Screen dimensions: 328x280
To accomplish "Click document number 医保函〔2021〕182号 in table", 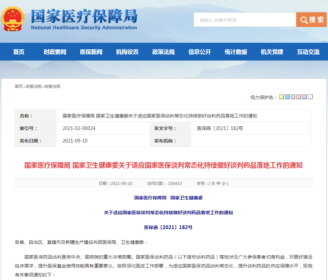I will point(220,128).
